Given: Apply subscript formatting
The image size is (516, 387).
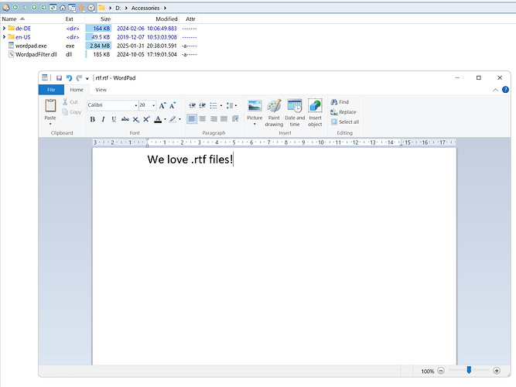Looking at the screenshot, I should point(135,119).
